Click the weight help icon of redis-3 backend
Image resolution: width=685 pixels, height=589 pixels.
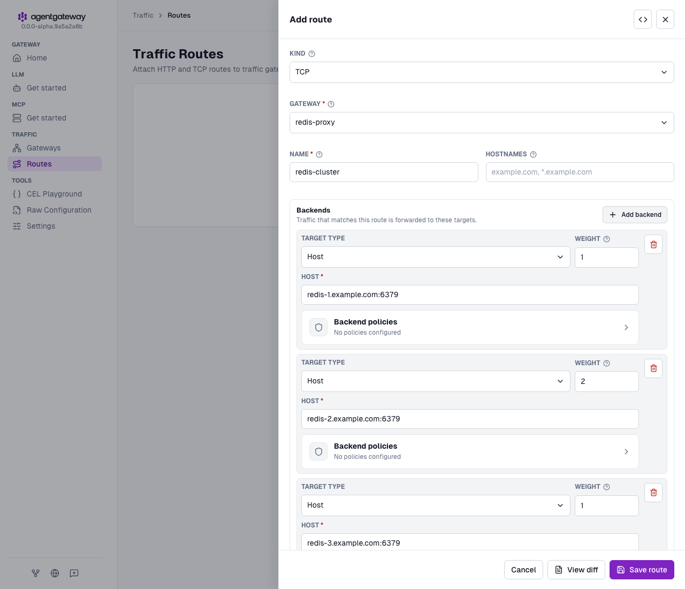click(x=606, y=487)
